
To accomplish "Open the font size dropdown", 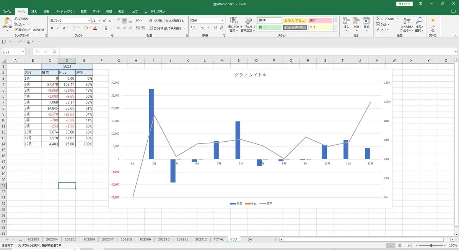I will point(99,21).
